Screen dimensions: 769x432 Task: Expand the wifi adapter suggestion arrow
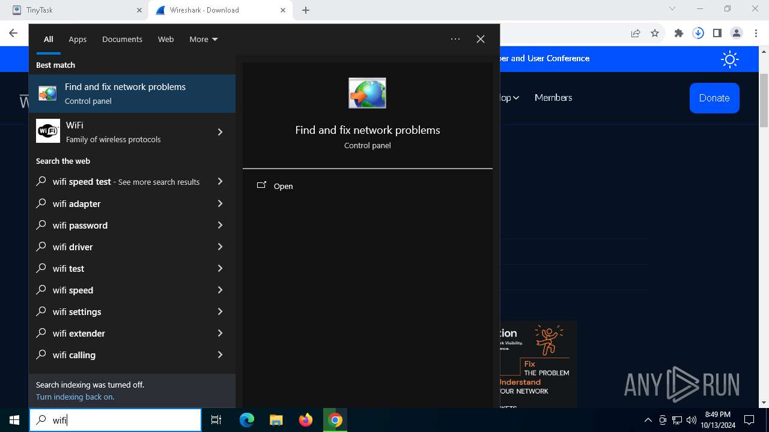click(220, 203)
